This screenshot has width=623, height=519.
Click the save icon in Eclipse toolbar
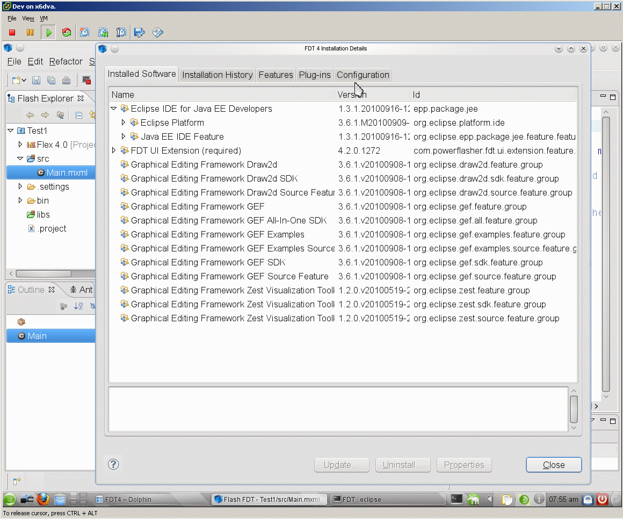pos(36,80)
